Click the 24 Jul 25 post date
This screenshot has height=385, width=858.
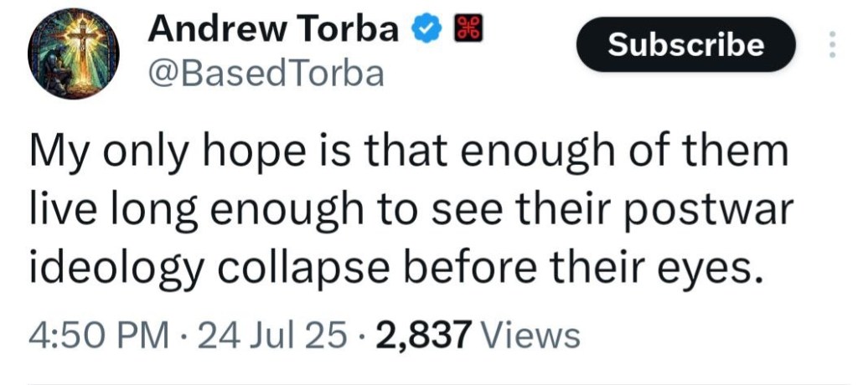click(x=272, y=336)
